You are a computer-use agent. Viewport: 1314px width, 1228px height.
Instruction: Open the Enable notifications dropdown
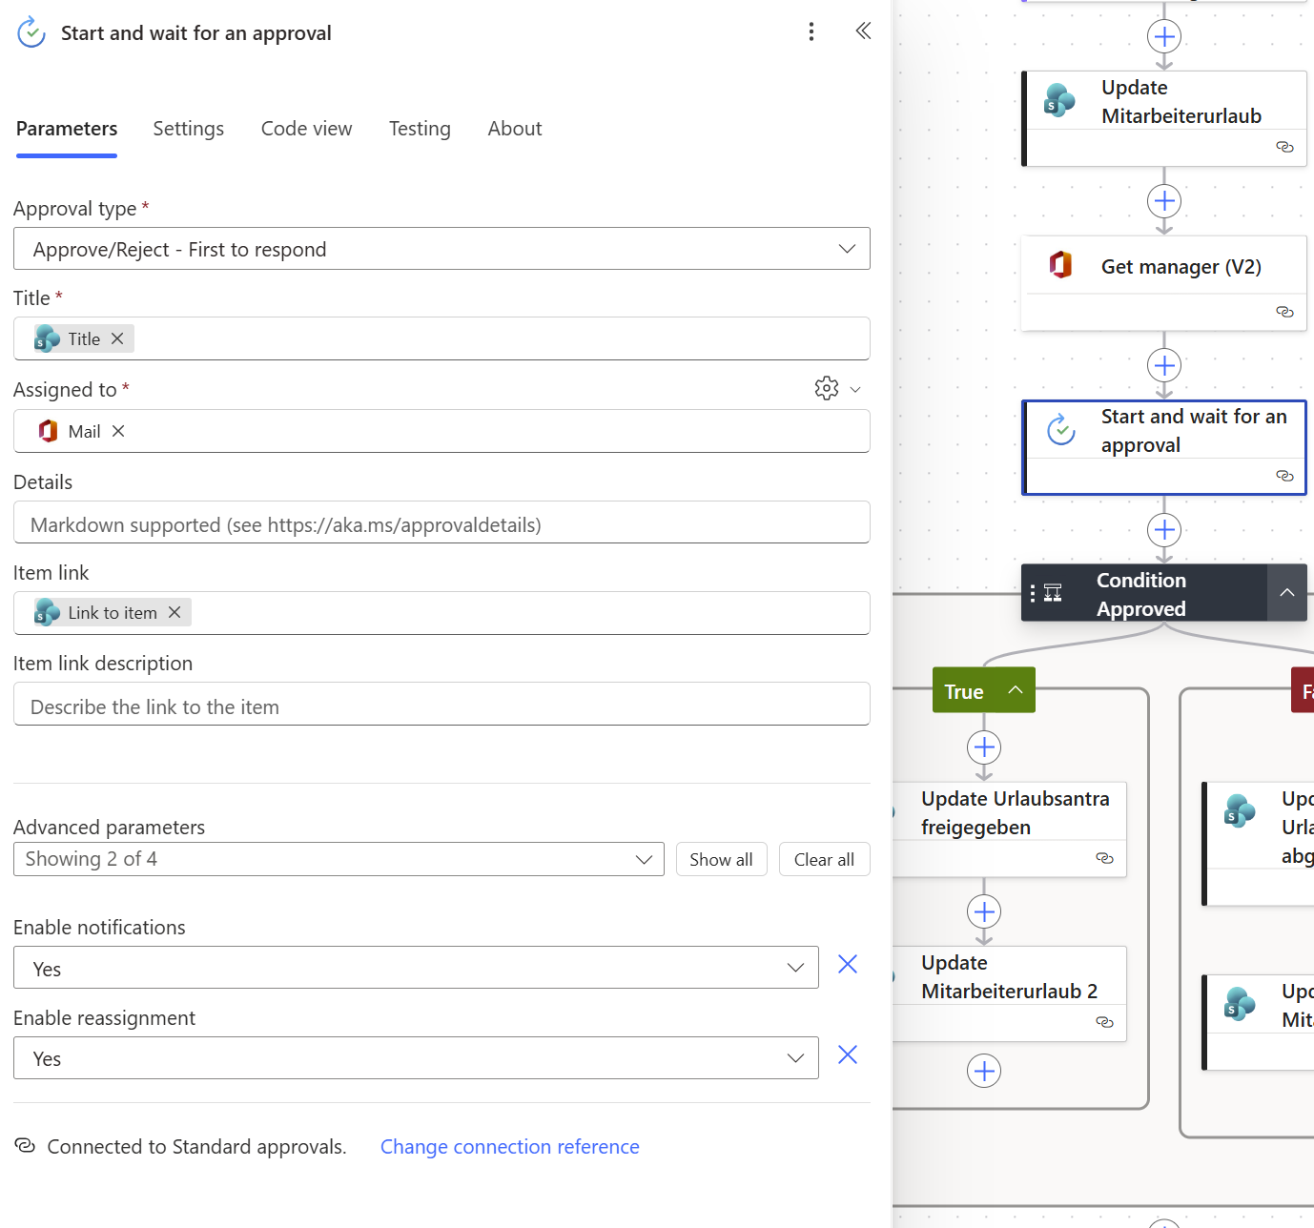tap(794, 968)
